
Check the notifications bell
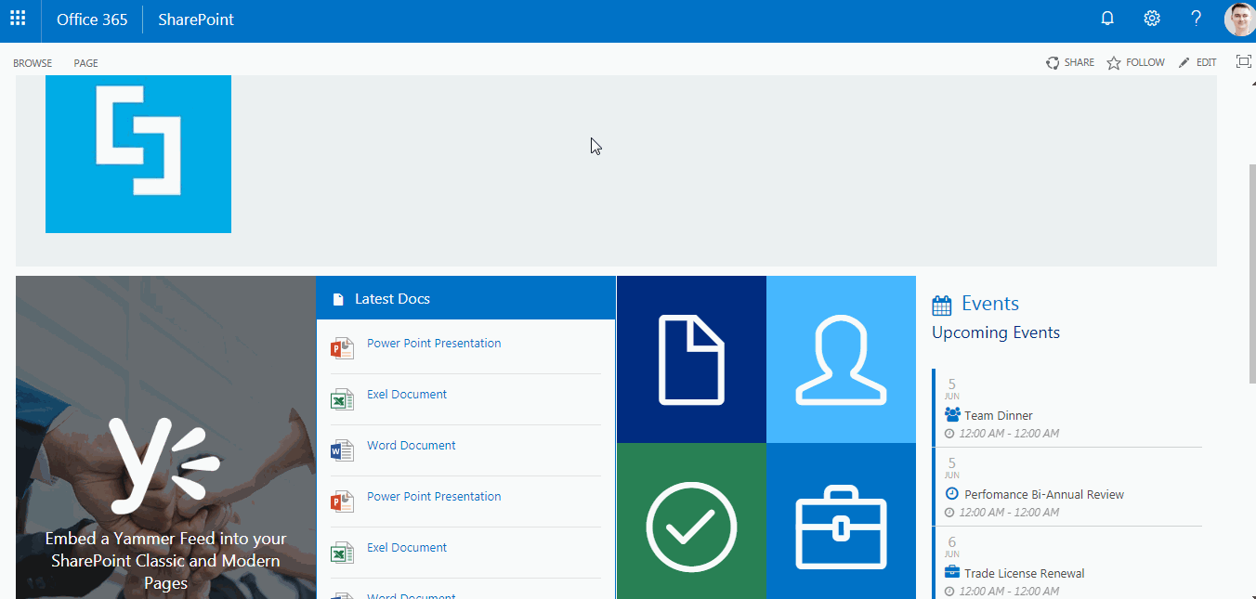1106,18
